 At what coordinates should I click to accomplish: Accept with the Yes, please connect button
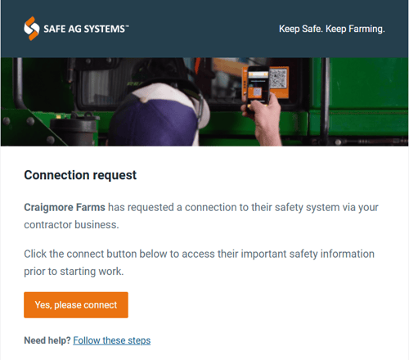(x=76, y=305)
